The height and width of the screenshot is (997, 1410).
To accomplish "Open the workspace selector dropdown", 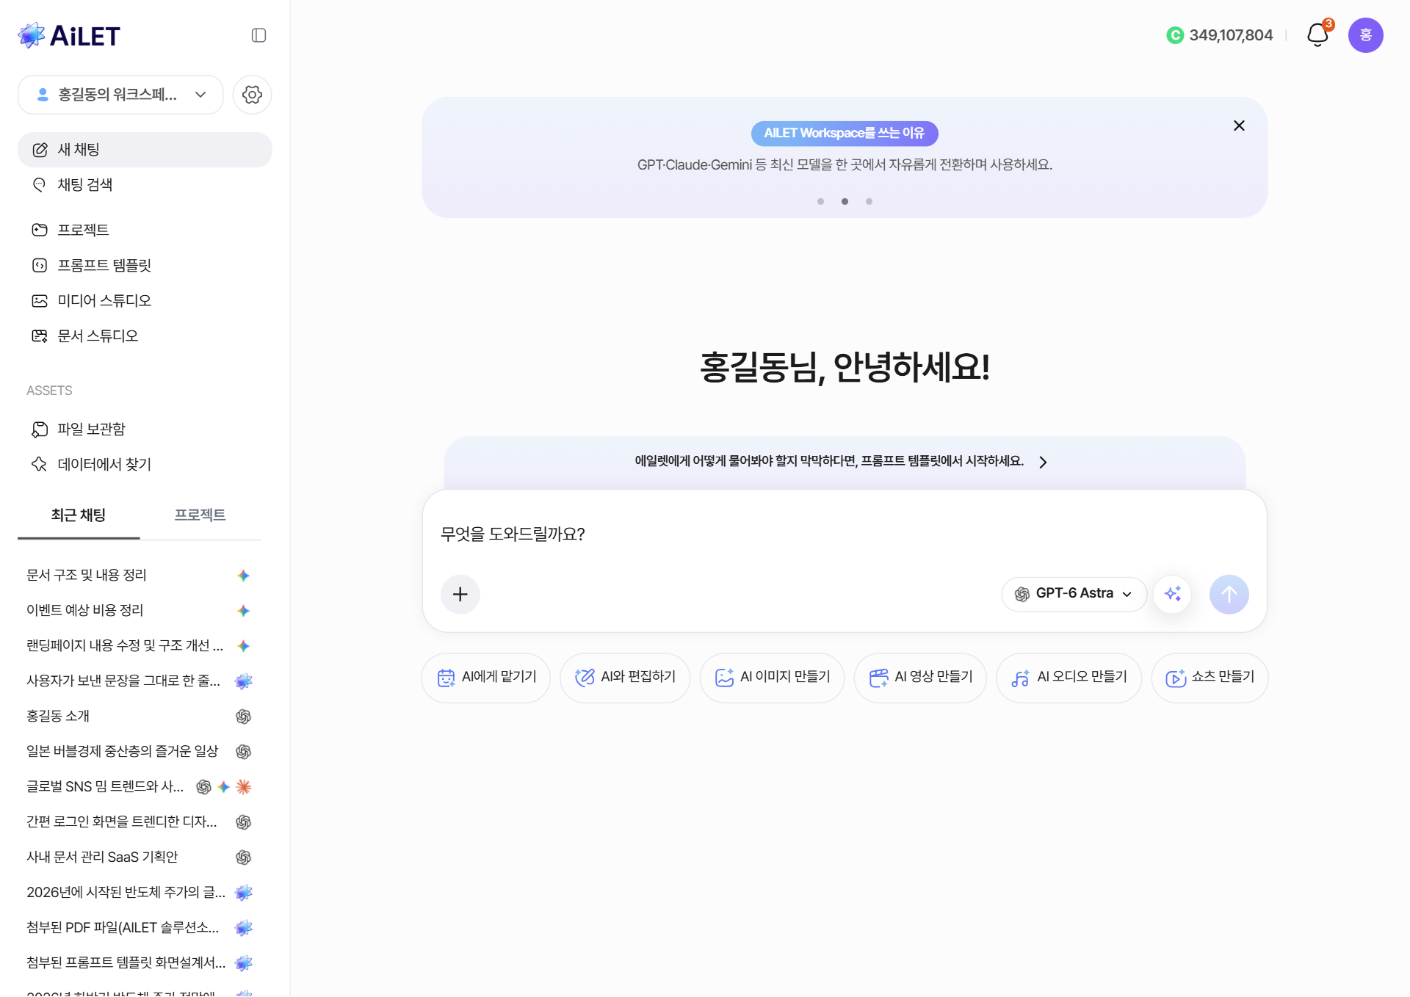I will click(x=120, y=95).
